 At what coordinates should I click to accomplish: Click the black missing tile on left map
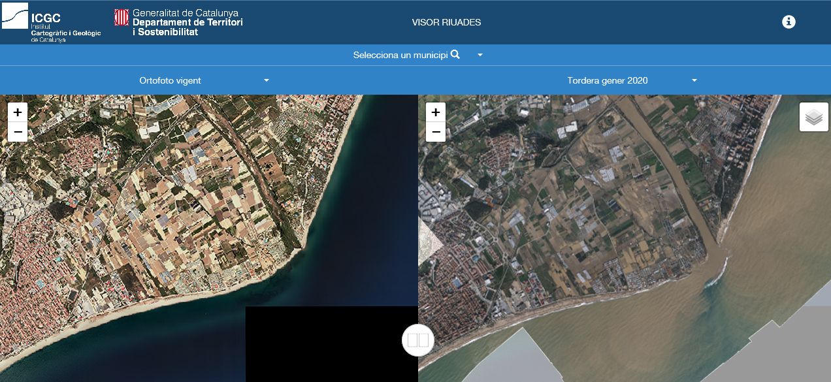coord(331,344)
